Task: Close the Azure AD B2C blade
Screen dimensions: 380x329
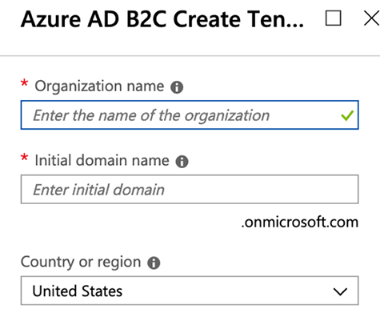Action: pos(372,18)
